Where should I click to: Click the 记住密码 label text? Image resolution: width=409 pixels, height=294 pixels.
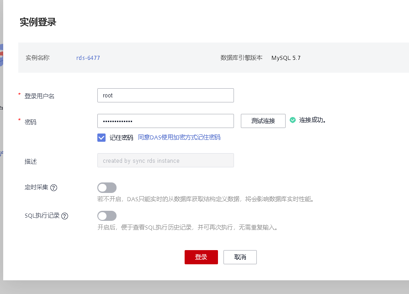[x=121, y=138]
